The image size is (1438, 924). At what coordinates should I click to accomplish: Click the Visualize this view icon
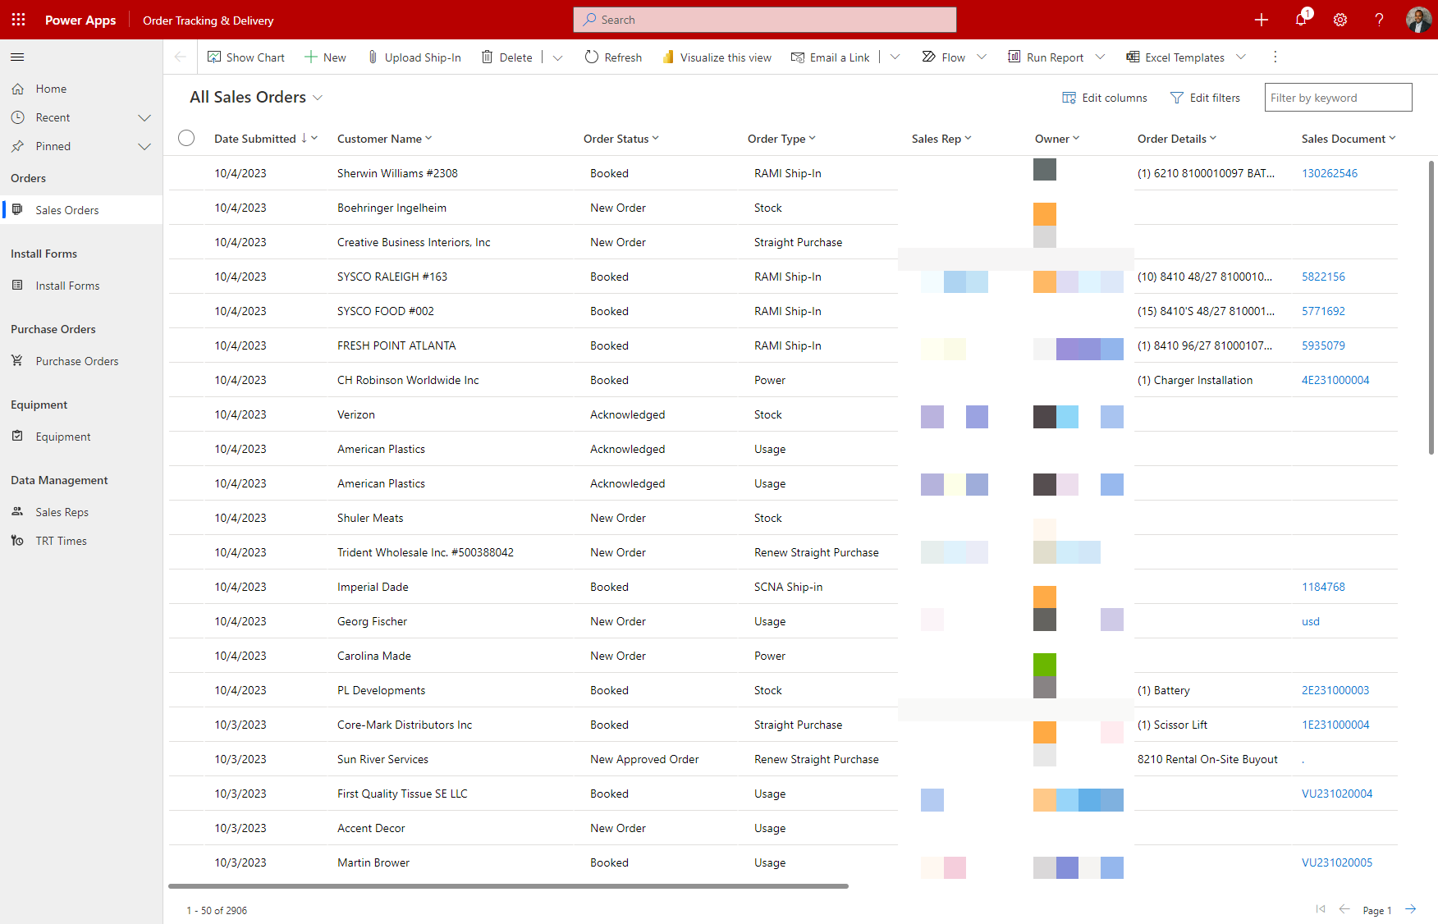pyautogui.click(x=668, y=57)
